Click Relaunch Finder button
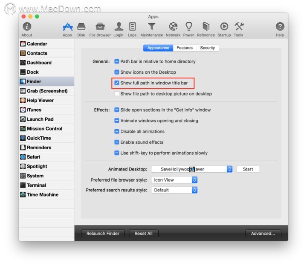The height and width of the screenshot is (266, 307). (x=103, y=233)
